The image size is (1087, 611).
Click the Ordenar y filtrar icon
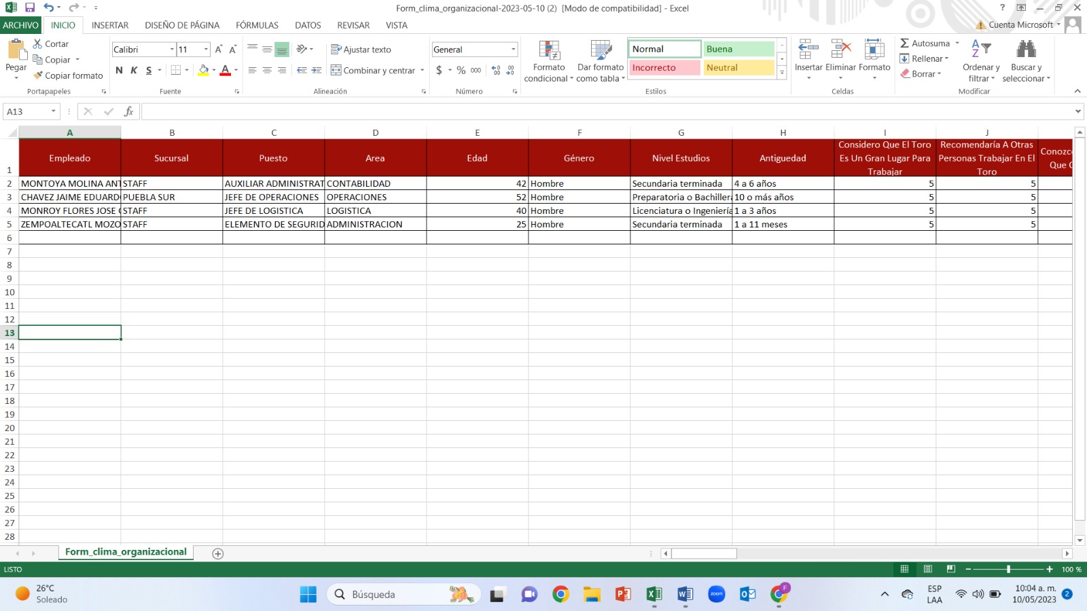point(981,50)
